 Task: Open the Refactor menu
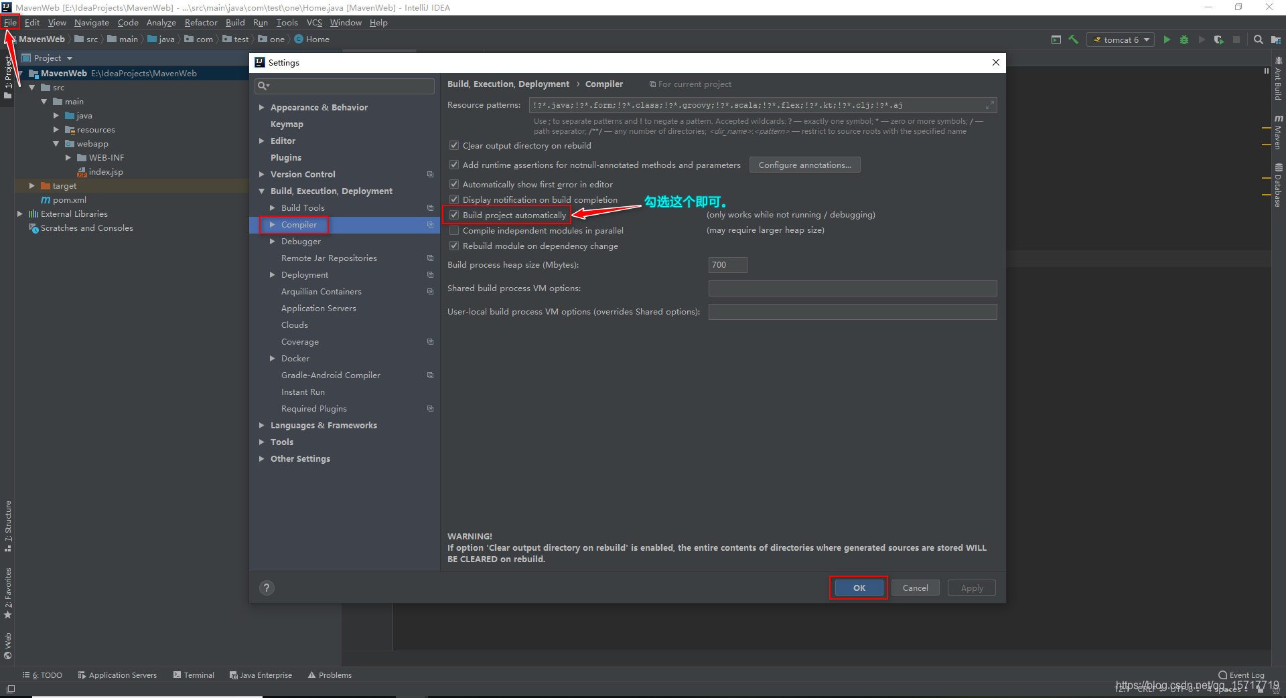point(201,23)
